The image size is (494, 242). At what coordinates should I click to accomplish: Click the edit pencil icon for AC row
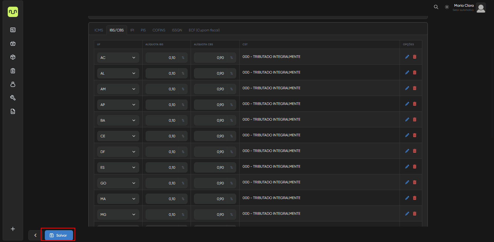(x=407, y=57)
